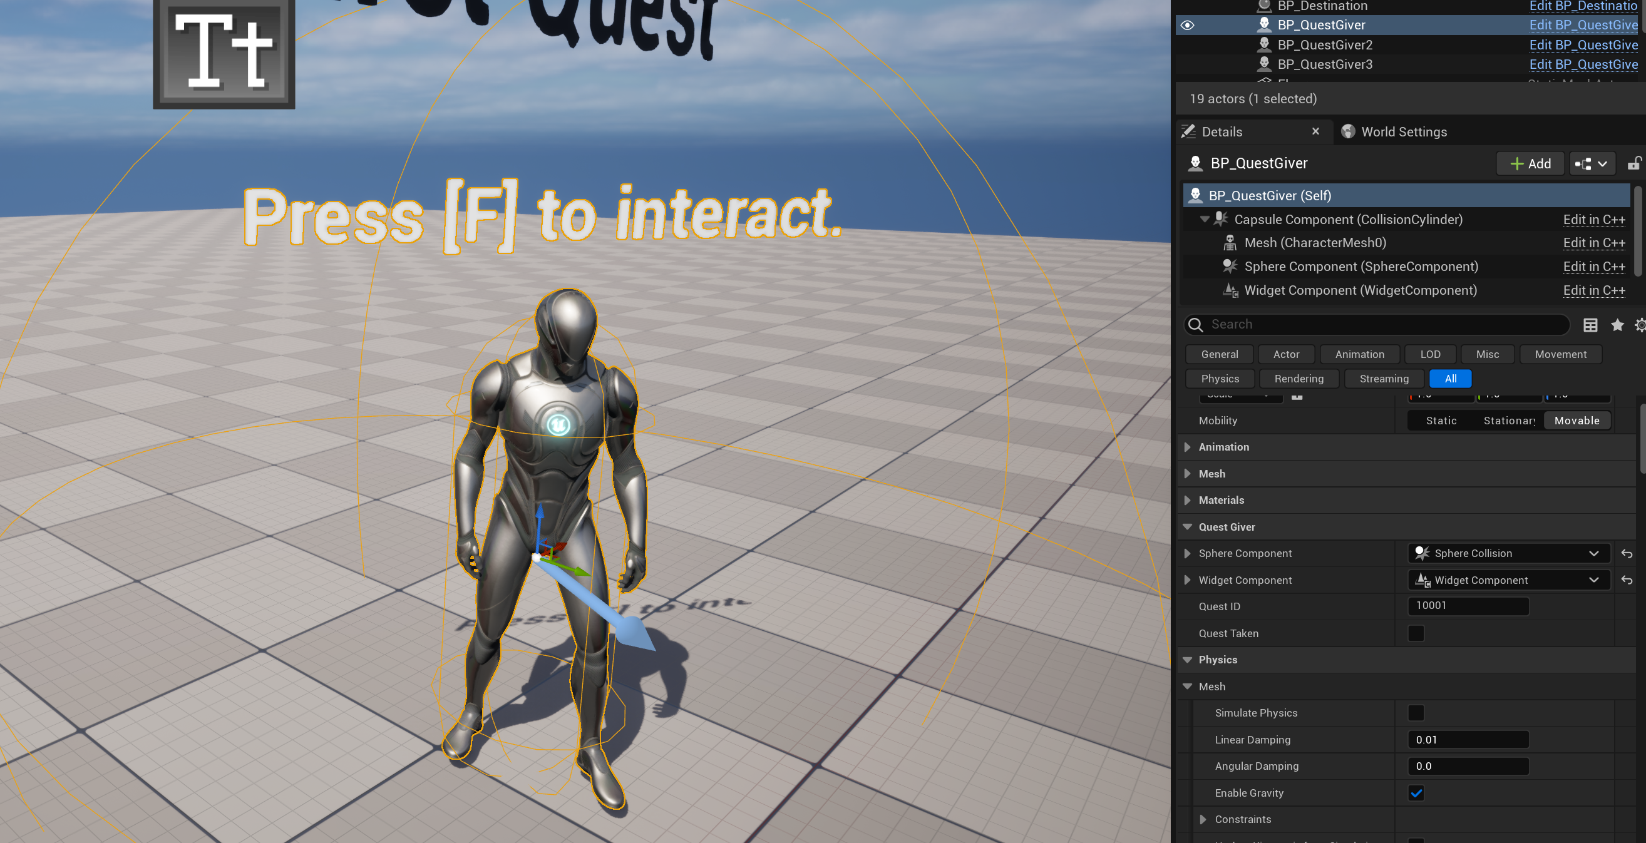Select the Rendering filter tab
The image size is (1646, 843).
coord(1299,379)
